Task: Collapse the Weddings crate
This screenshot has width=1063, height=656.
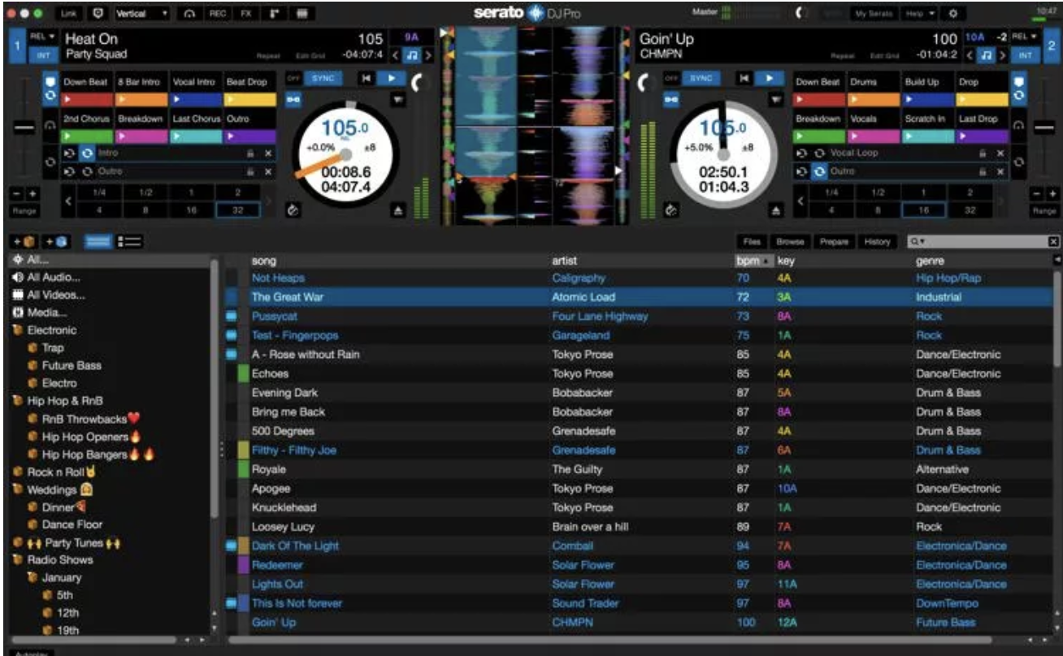Action: (17, 490)
